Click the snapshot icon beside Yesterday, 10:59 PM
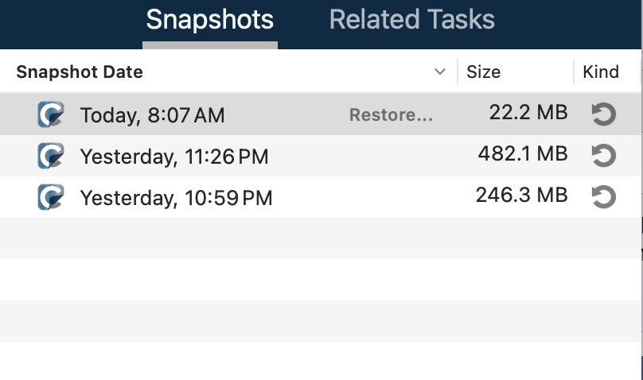 (x=51, y=197)
